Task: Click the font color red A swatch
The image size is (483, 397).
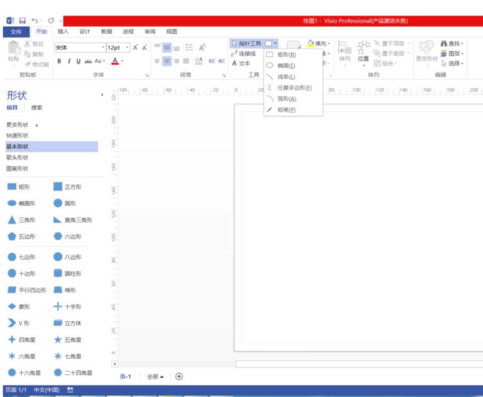Action: click(115, 61)
